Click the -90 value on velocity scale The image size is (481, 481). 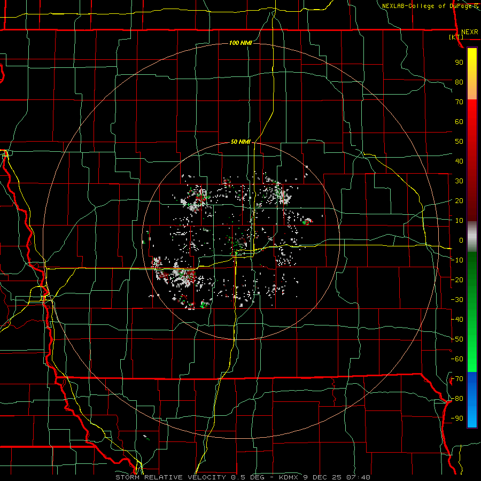[x=457, y=418]
